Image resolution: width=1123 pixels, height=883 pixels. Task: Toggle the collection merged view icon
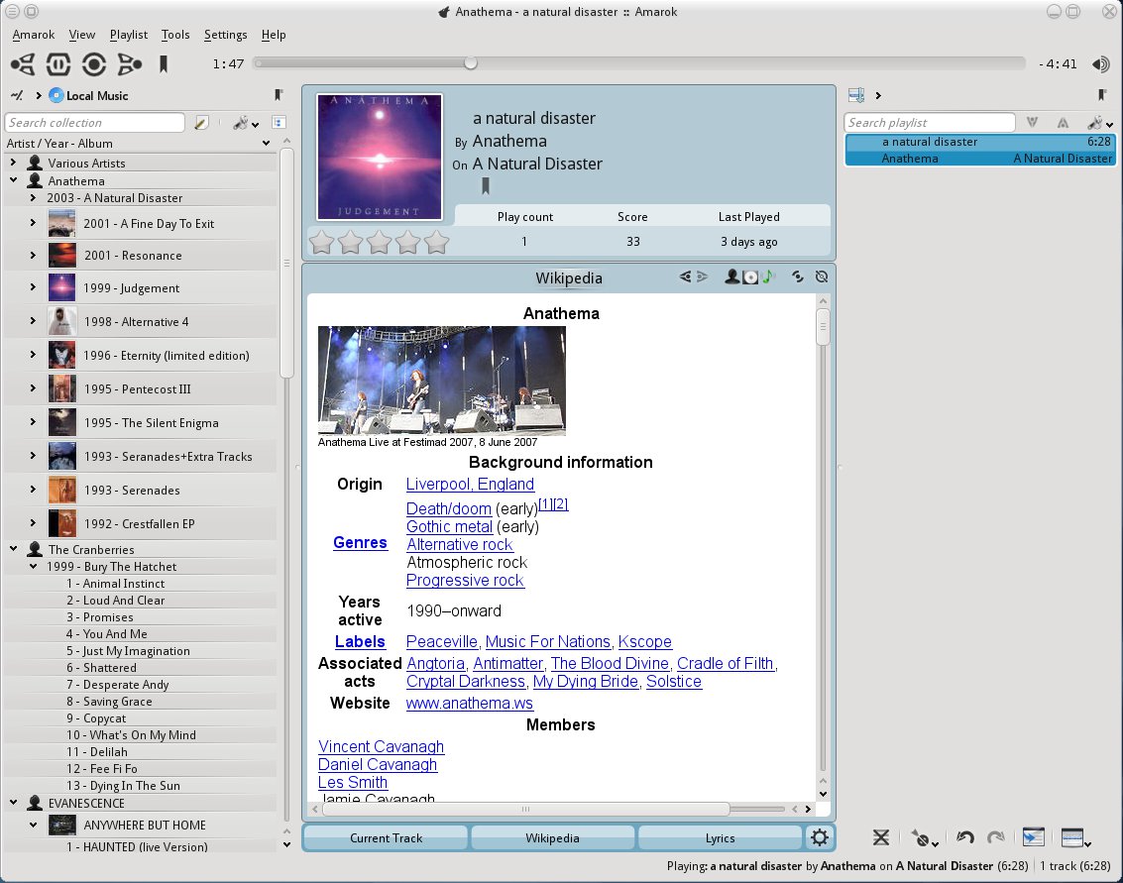coord(280,123)
